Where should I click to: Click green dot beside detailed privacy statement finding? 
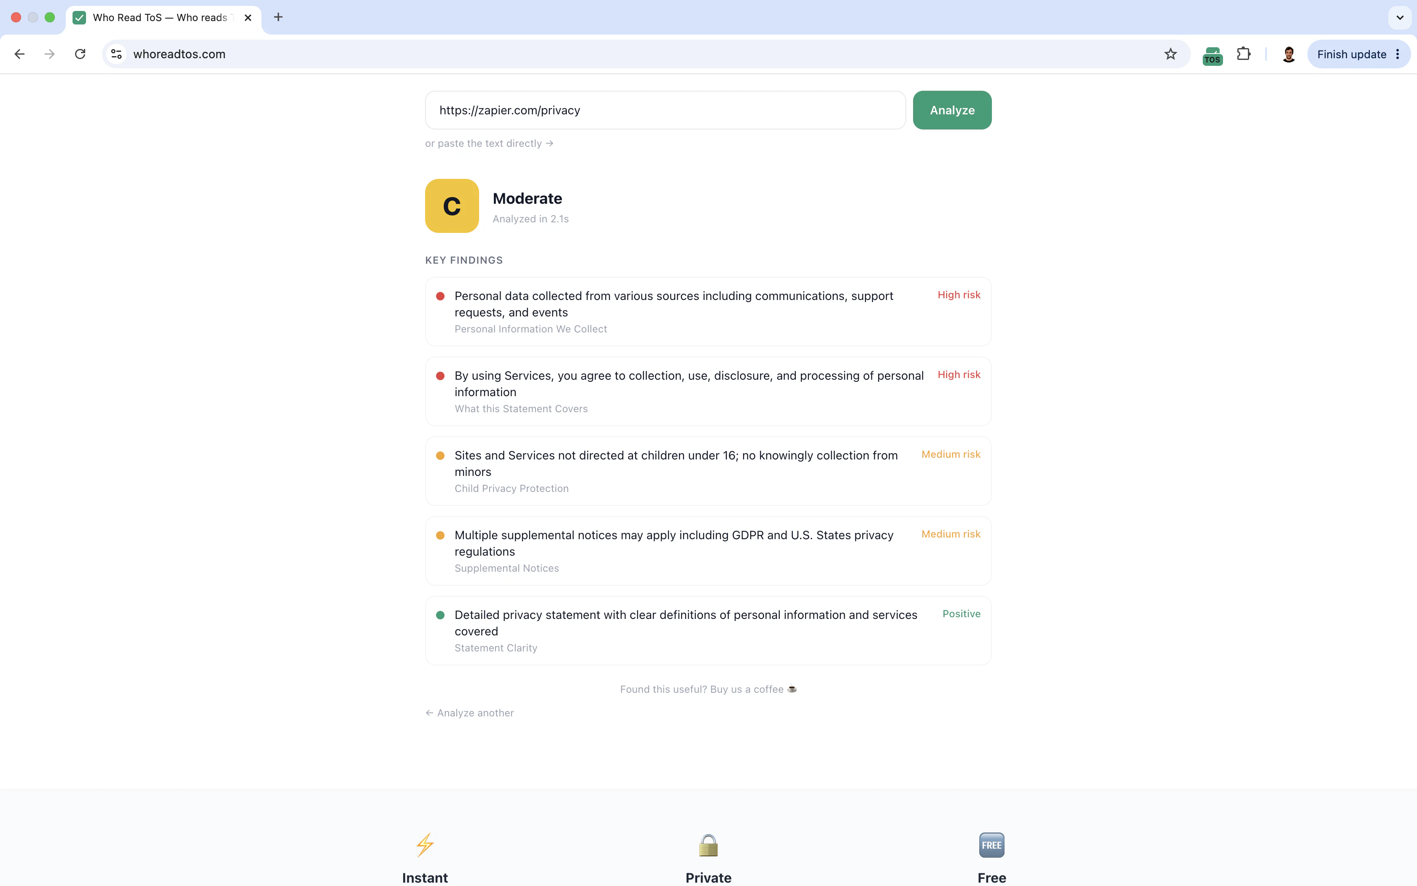pos(440,615)
